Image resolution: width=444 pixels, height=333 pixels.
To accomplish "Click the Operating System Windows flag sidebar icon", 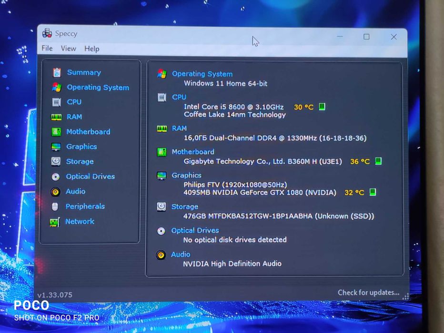I will [57, 88].
